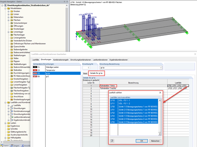The height and width of the screenshot is (147, 197).
Task: Expand the Lasten tree node
Action: (x=5, y=123)
